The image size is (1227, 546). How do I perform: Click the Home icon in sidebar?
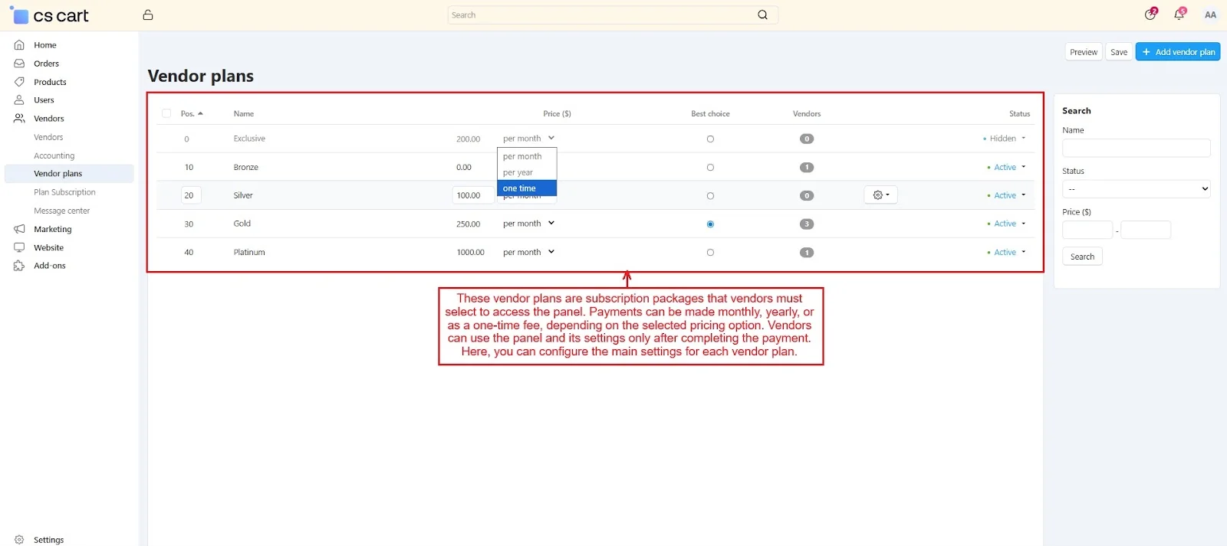tap(19, 45)
